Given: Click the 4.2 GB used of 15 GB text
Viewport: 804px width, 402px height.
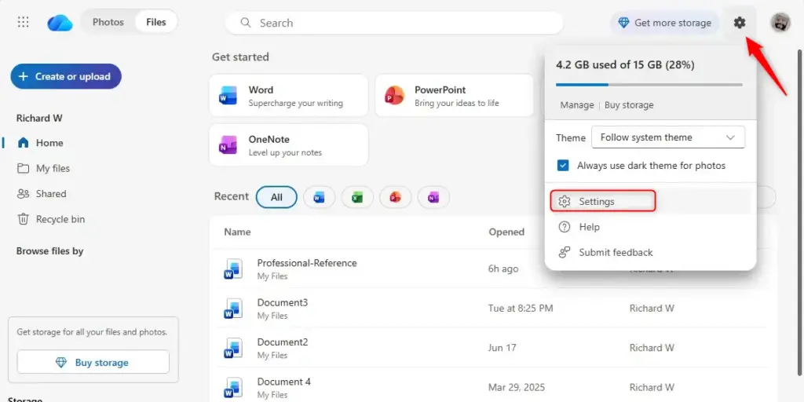Looking at the screenshot, I should 625,65.
